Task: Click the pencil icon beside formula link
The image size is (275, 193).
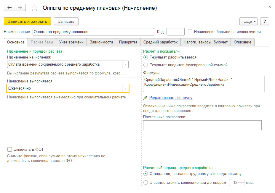Action: tap(145, 98)
